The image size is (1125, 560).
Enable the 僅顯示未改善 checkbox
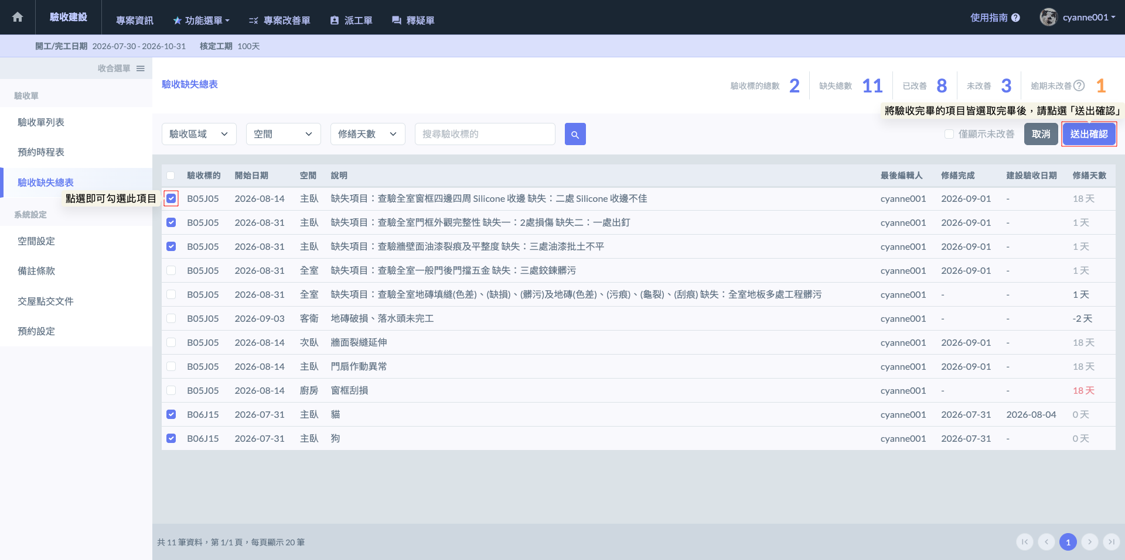point(949,134)
